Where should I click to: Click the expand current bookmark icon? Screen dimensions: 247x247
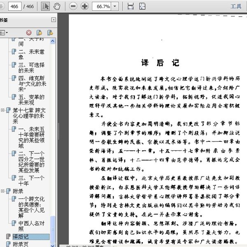(x=50, y=32)
